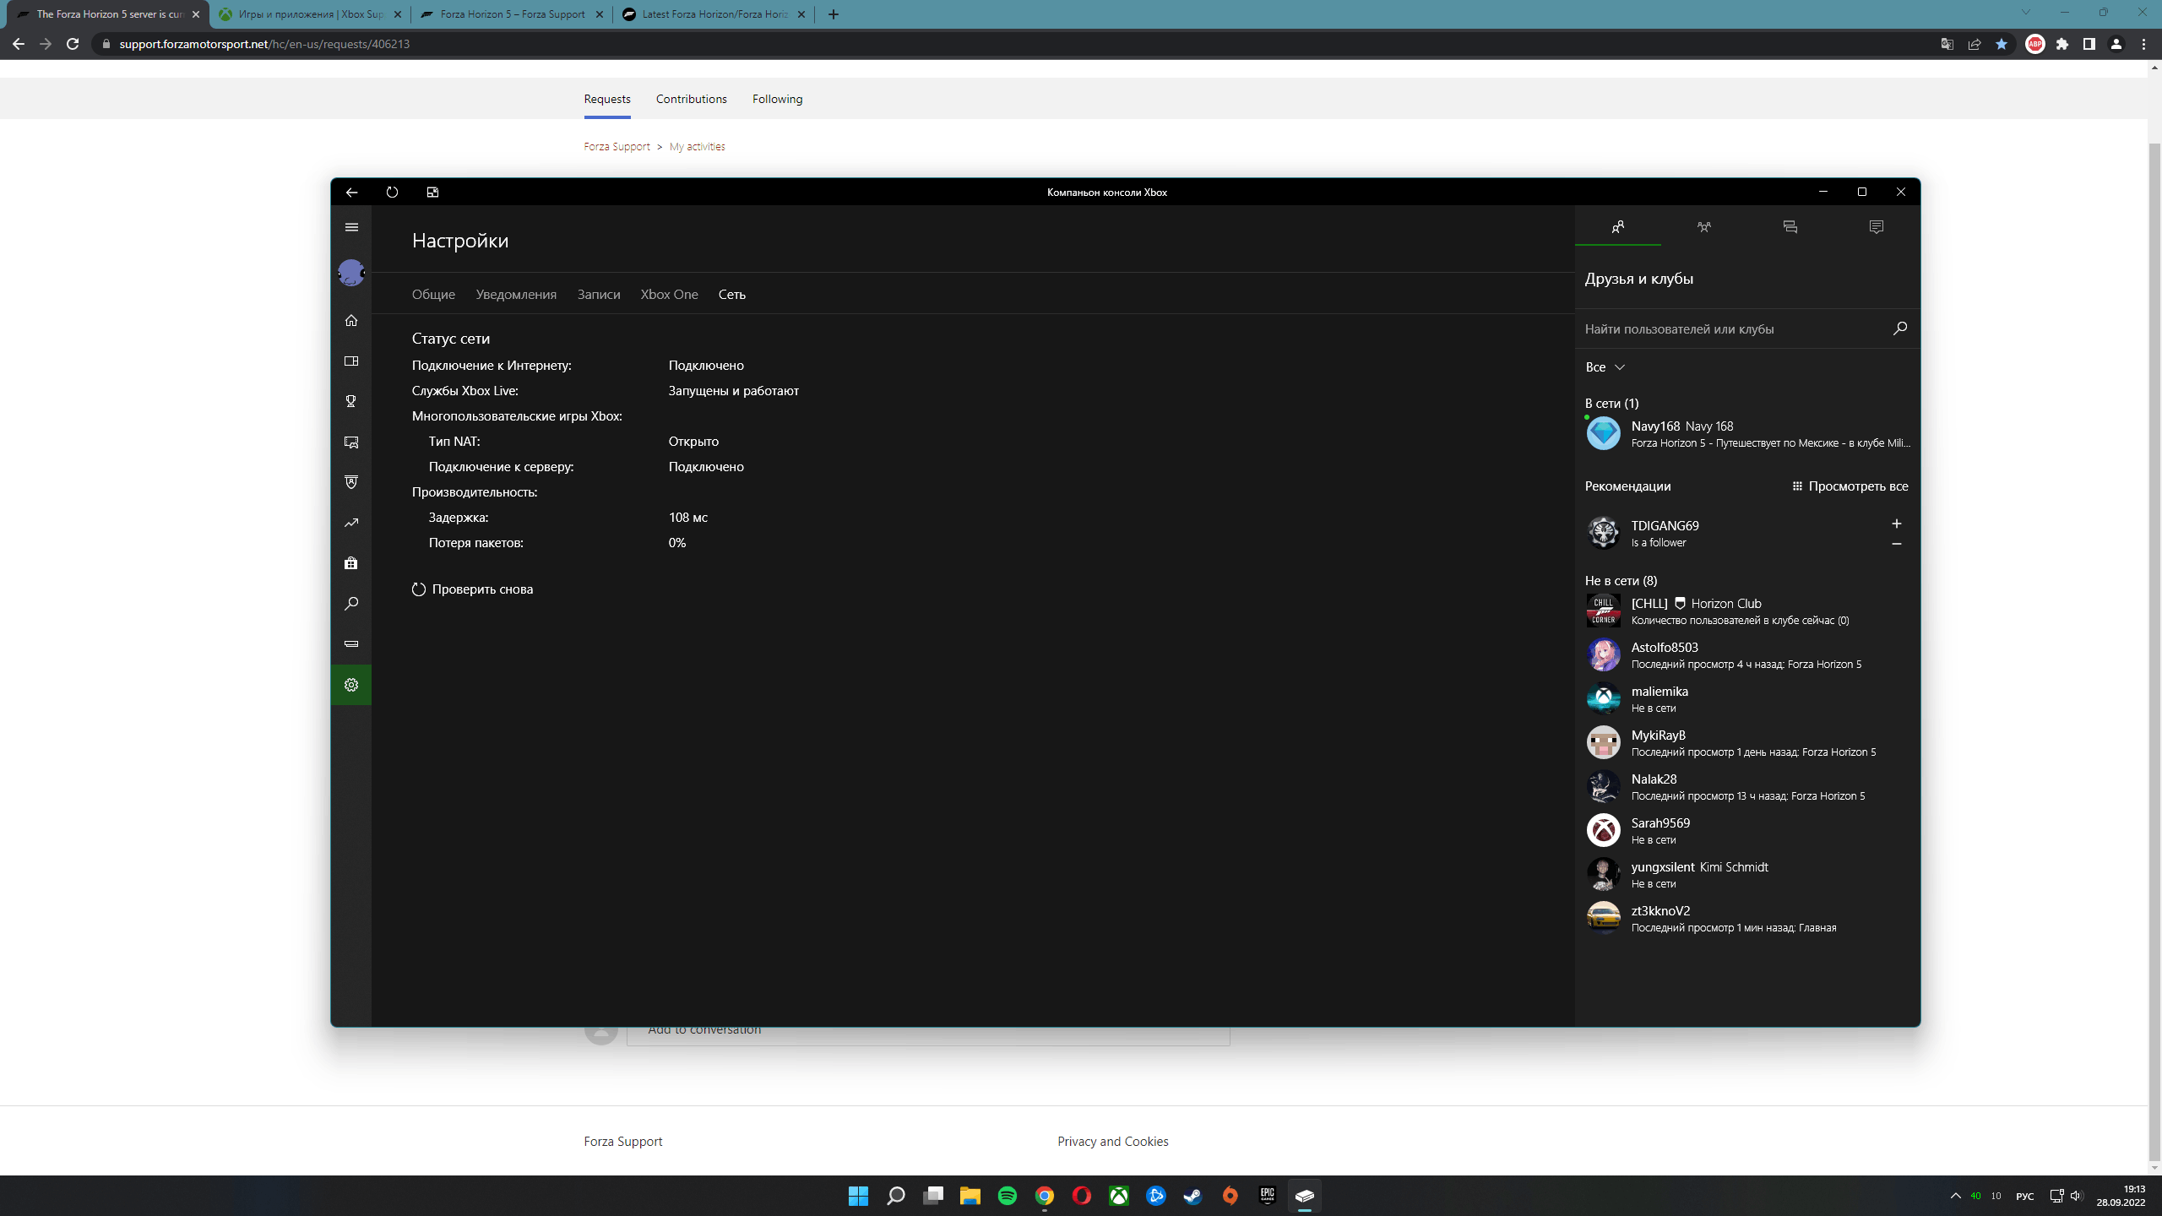The image size is (2162, 1216).
Task: Open Astolfo8503 friend entry
Action: click(x=1747, y=655)
